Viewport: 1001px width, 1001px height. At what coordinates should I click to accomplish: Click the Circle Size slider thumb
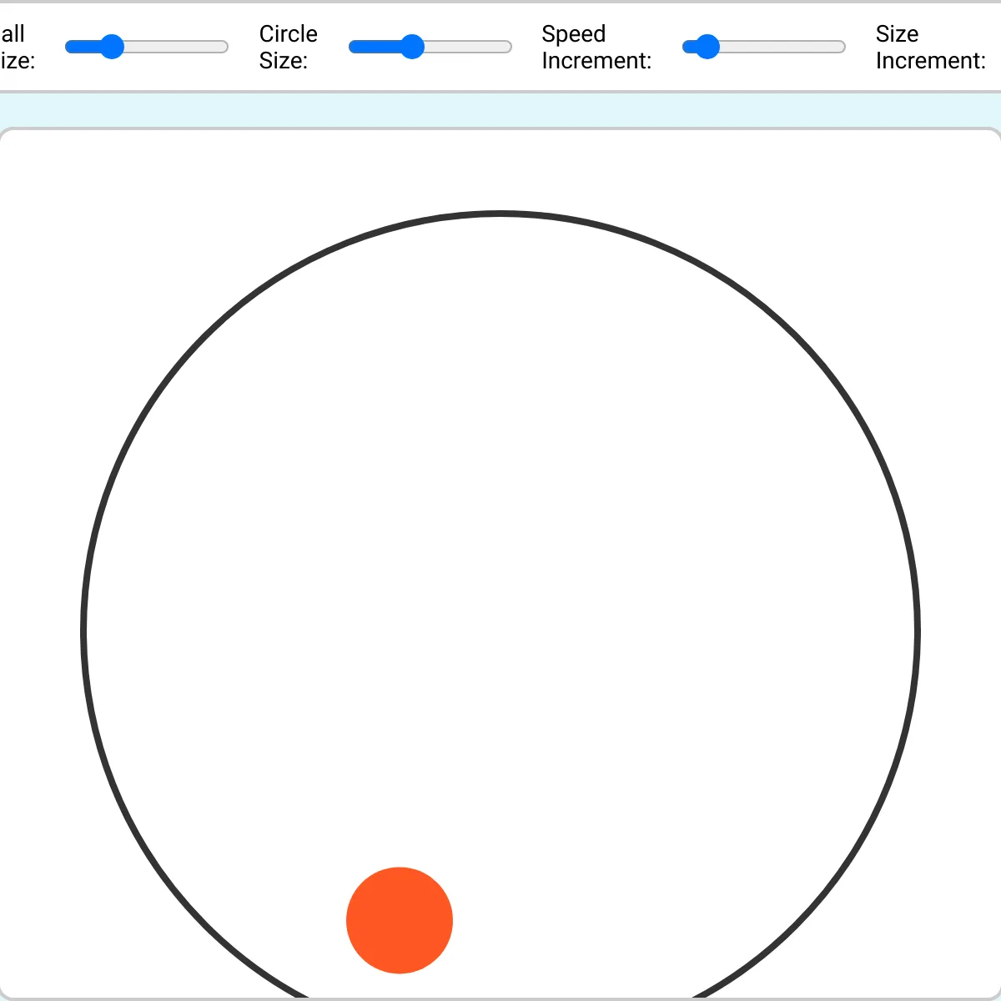[411, 47]
